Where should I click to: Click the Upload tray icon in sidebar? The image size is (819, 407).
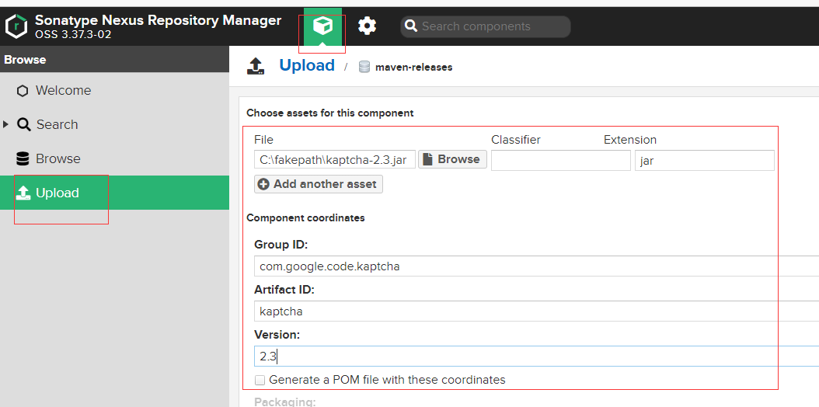point(23,193)
